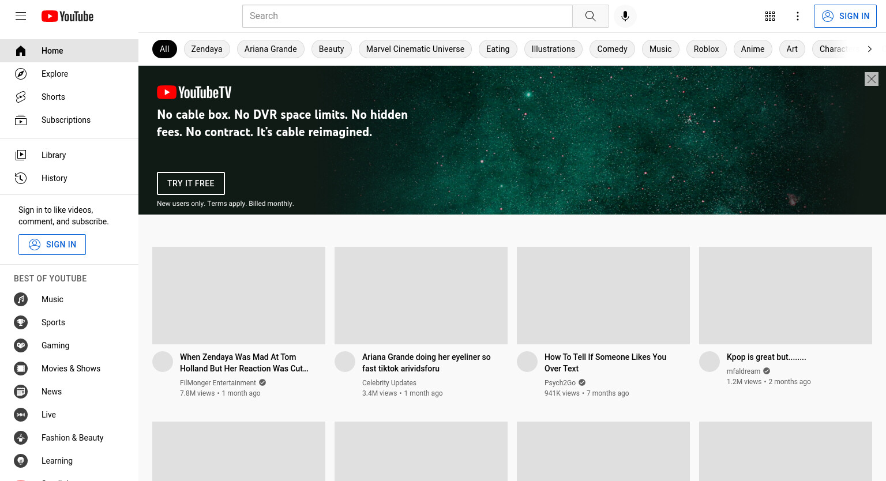This screenshot has width=886, height=481.
Task: Filter by Comedy chip
Action: tap(612, 49)
